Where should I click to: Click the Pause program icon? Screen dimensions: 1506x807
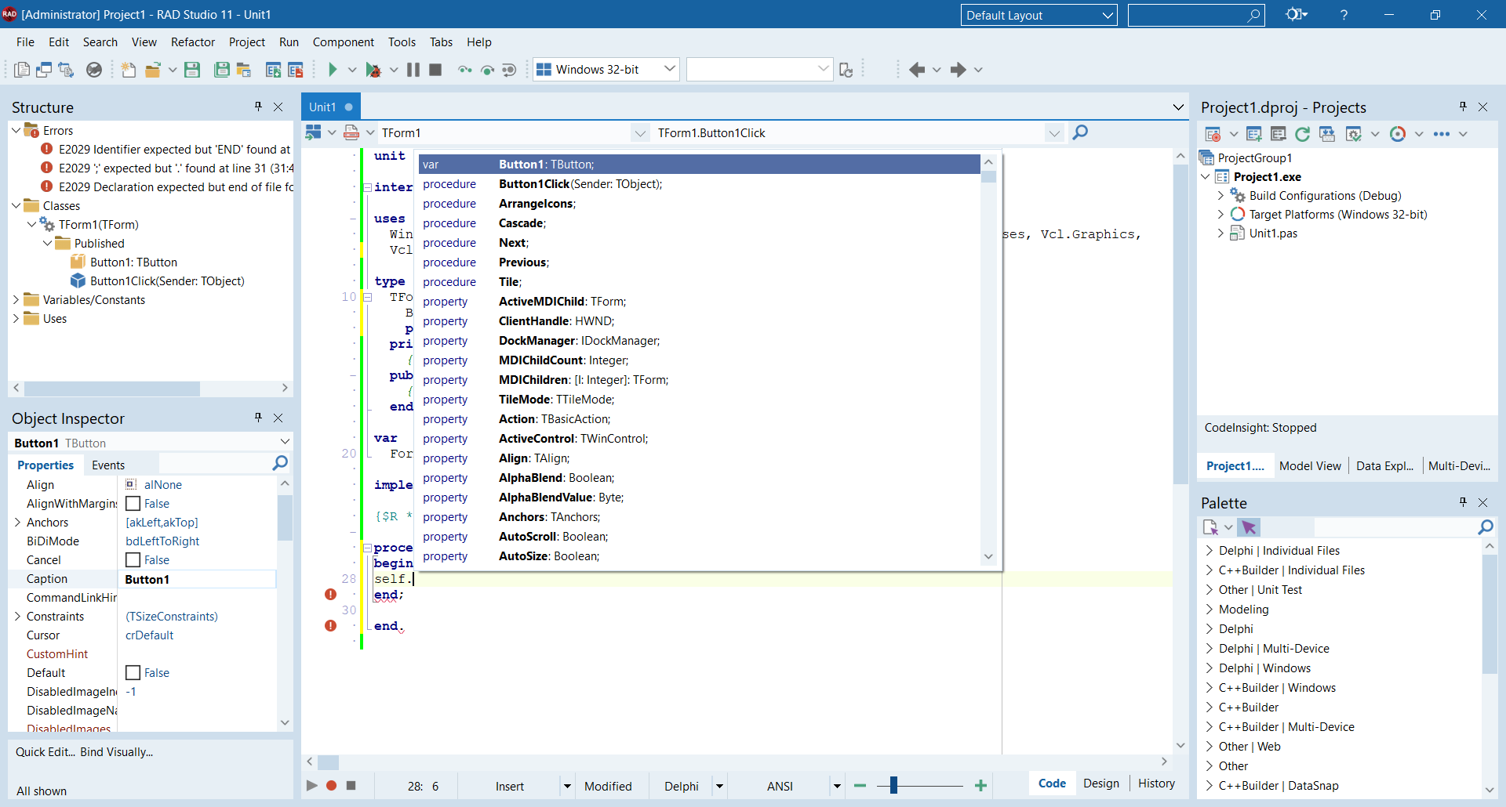coord(413,70)
